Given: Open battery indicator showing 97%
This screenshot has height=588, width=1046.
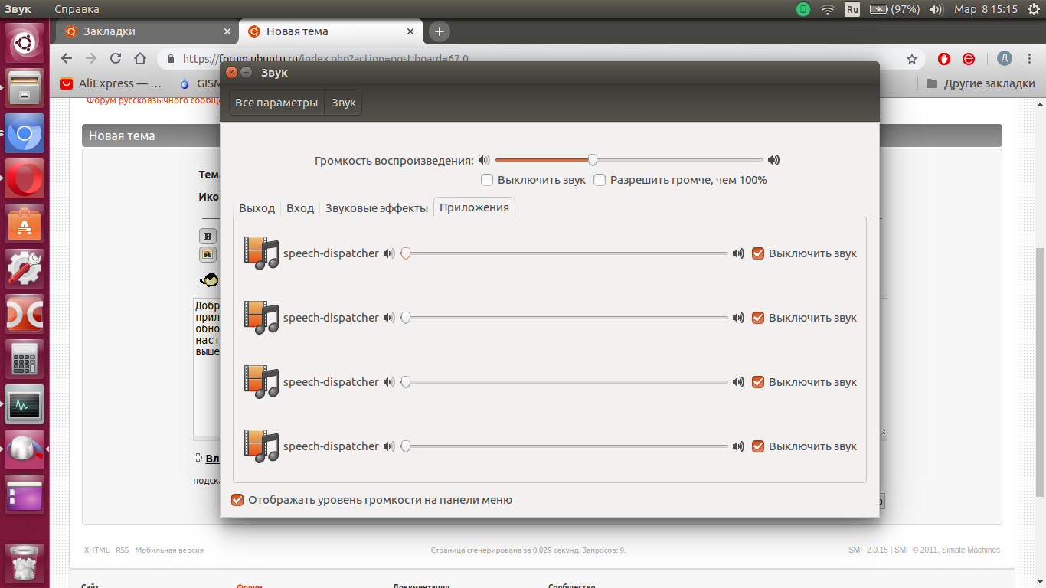Looking at the screenshot, I should point(895,9).
